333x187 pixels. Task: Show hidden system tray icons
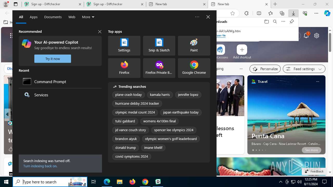pyautogui.click(x=280, y=182)
